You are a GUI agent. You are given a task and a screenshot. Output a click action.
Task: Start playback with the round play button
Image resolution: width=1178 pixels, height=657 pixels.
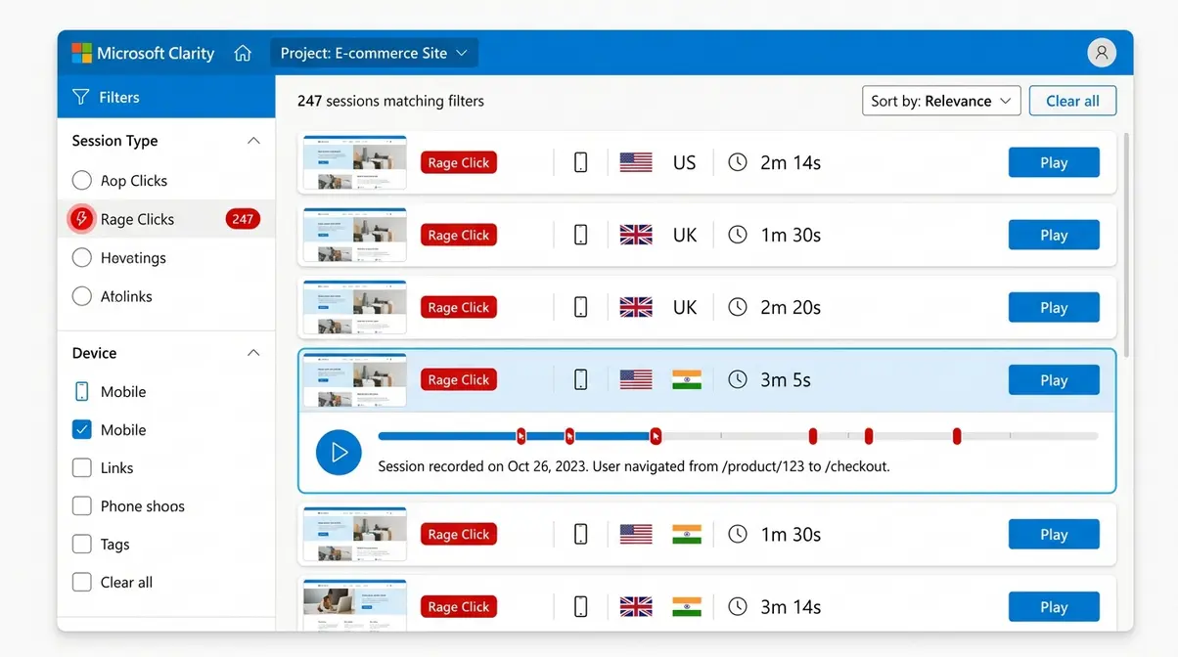(x=339, y=452)
